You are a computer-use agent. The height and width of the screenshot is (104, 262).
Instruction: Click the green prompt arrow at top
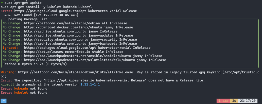(x=2, y=3)
